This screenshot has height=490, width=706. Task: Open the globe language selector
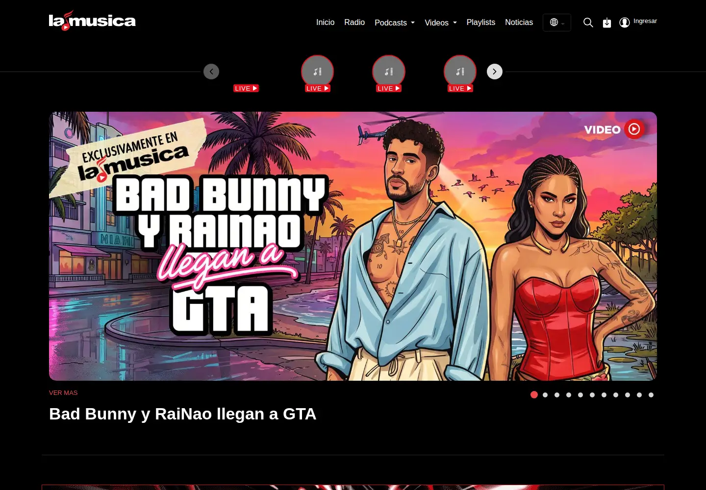coord(557,23)
